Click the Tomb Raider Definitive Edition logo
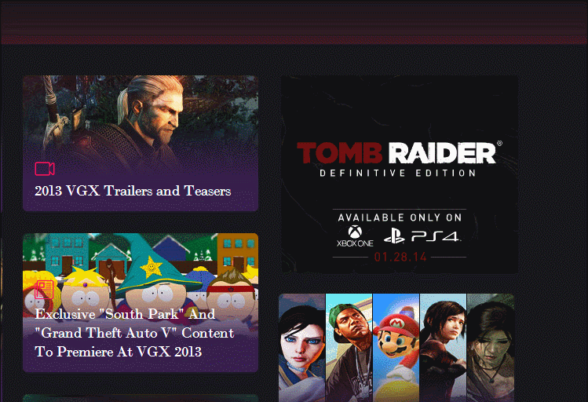588x402 pixels. [400, 159]
